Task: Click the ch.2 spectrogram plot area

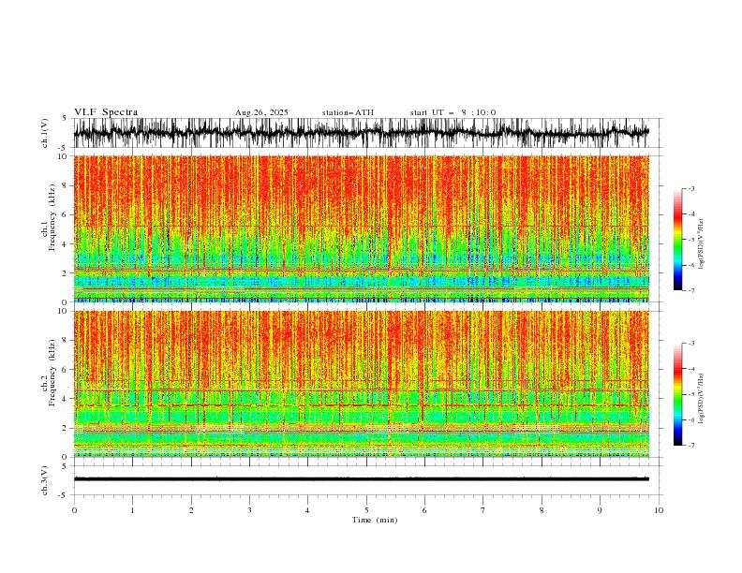Action: tap(362, 384)
